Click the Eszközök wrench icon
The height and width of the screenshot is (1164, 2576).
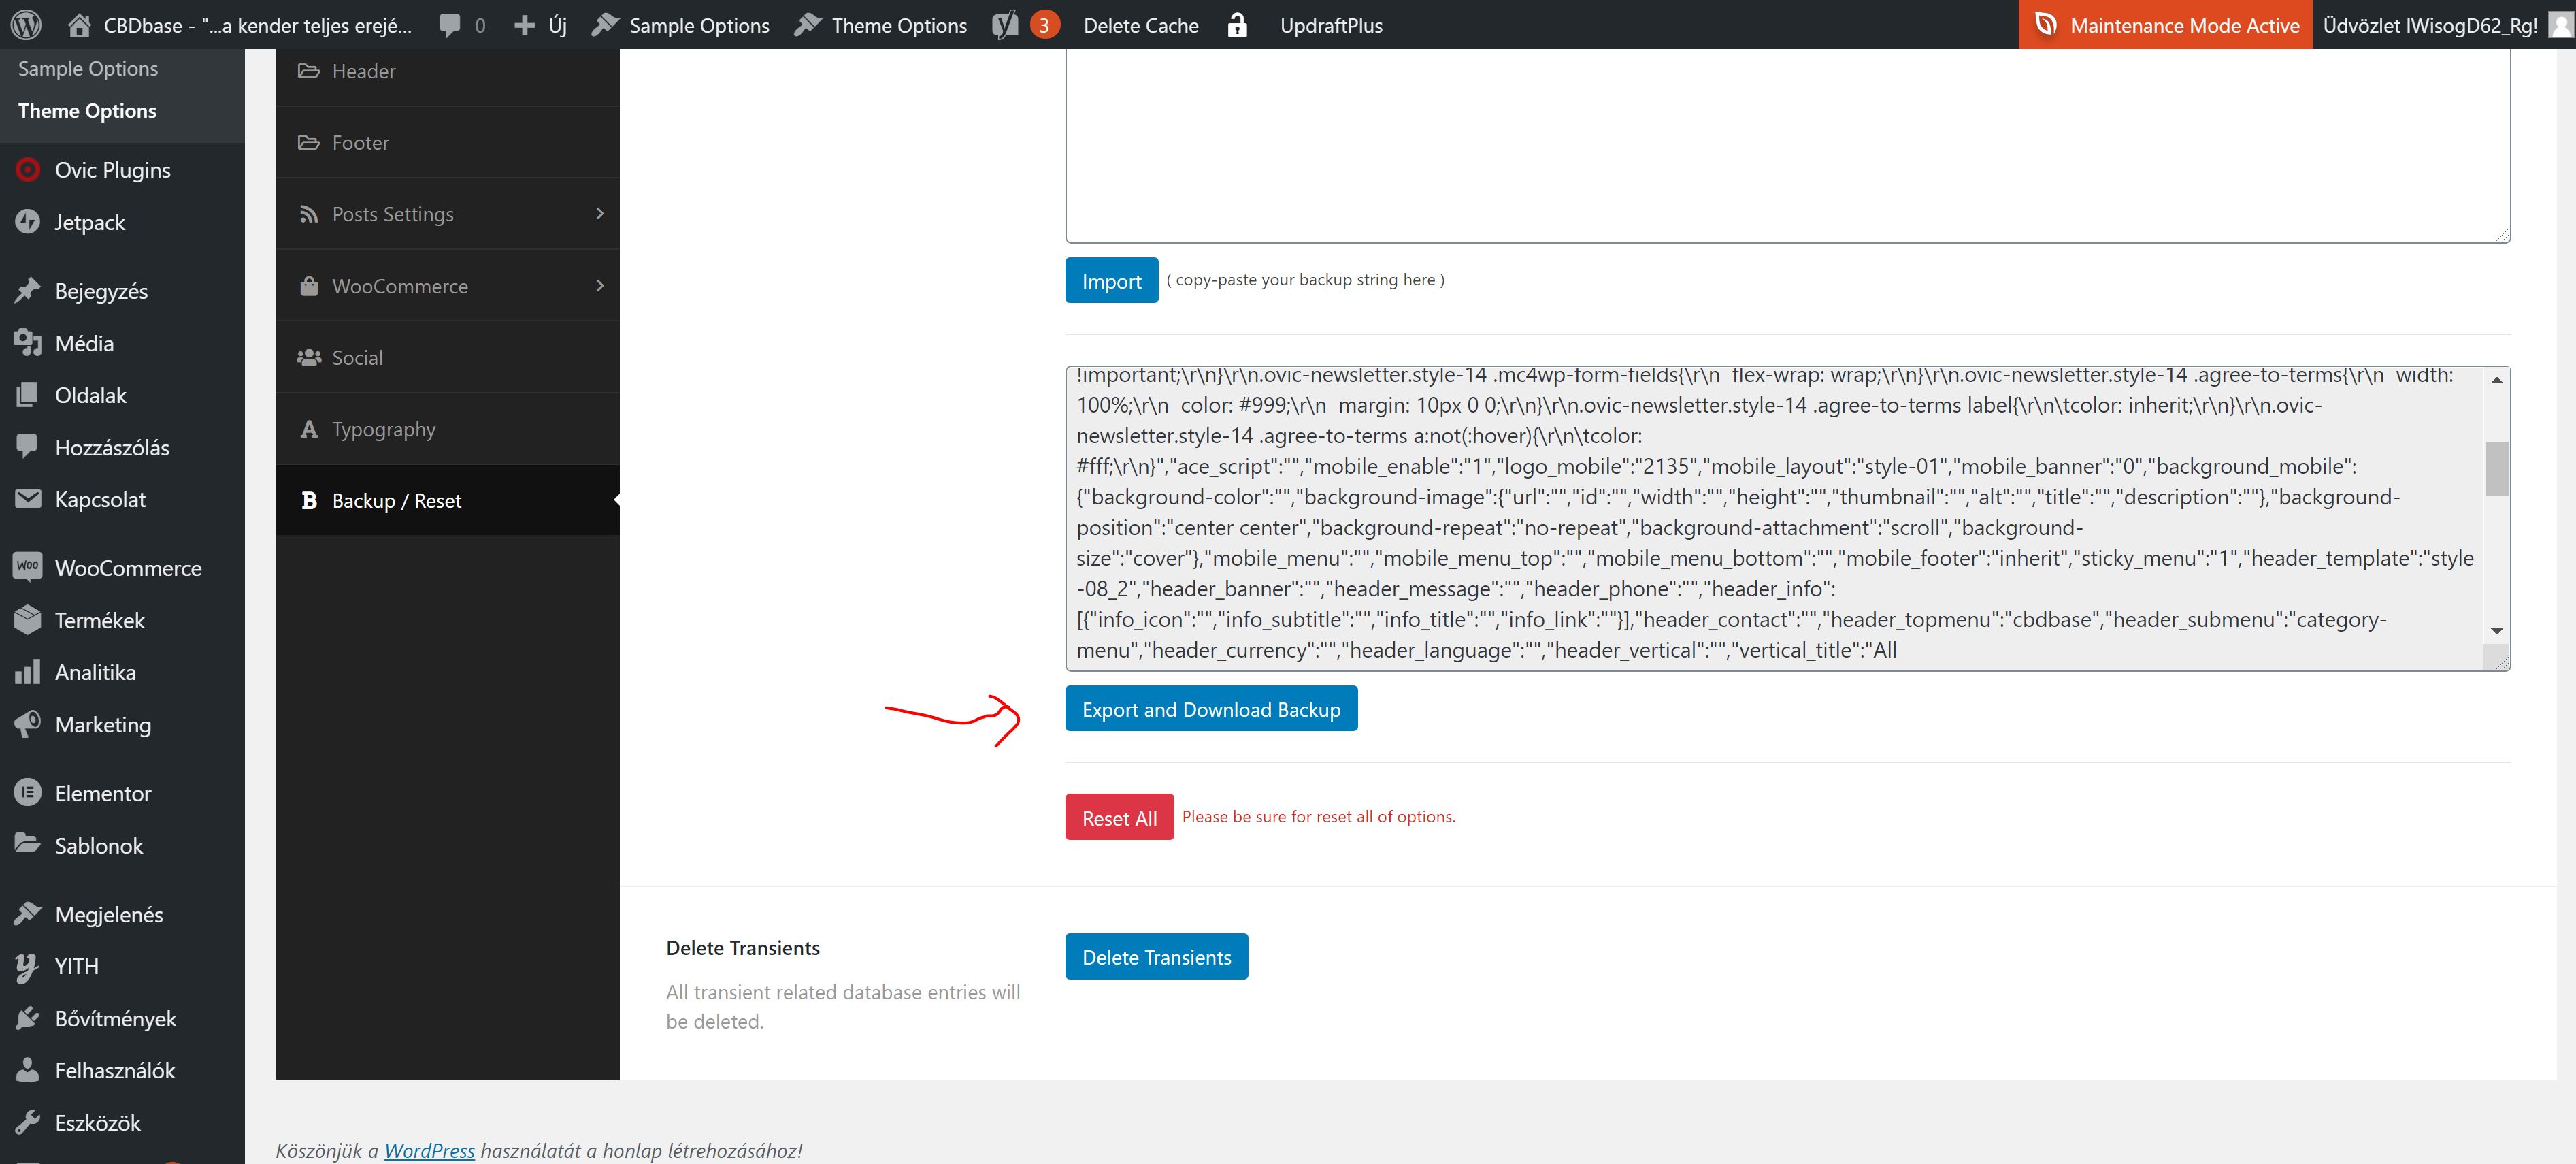coord(28,1122)
